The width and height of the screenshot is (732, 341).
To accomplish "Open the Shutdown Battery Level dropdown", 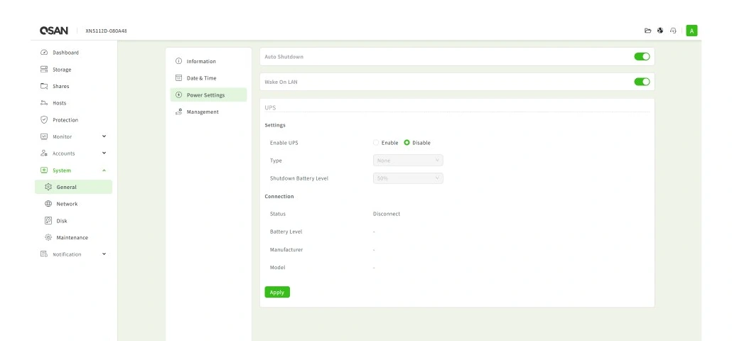I will [408, 178].
